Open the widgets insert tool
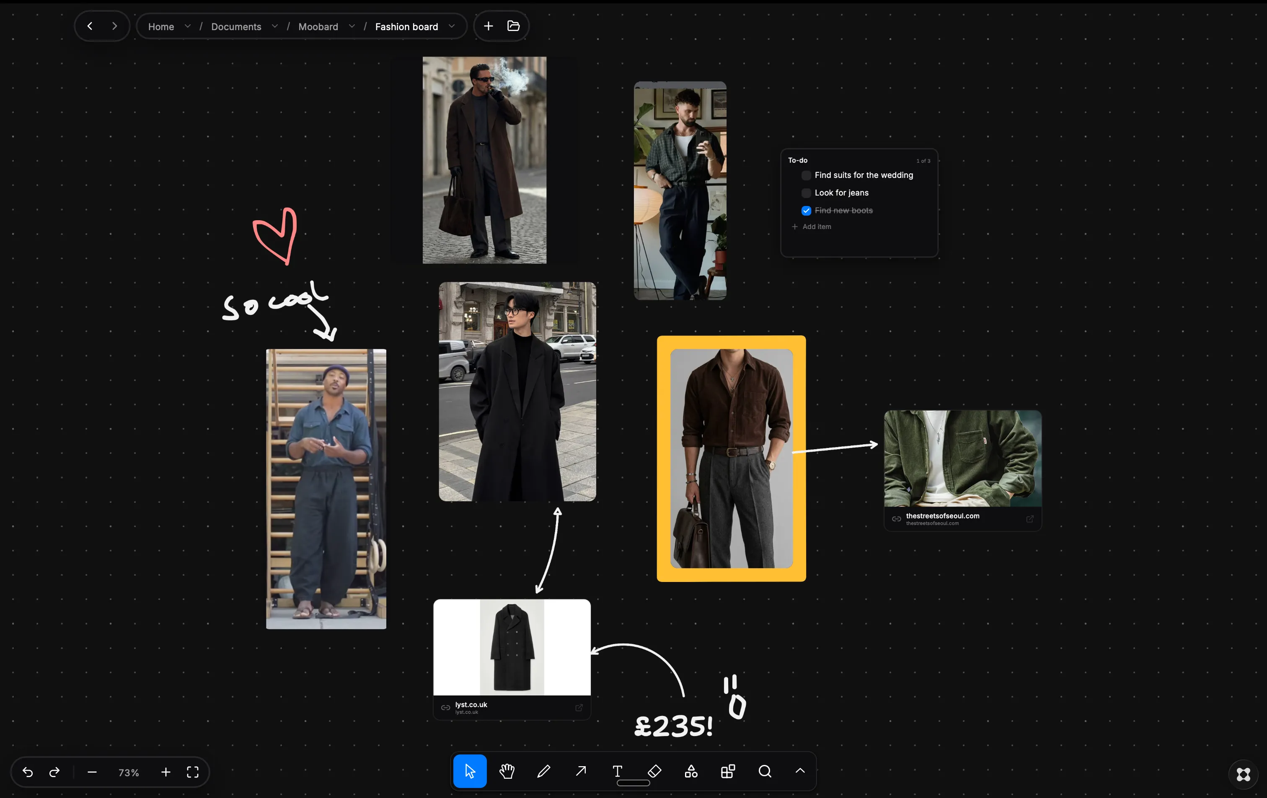Screen dimensions: 1267x798 728,771
